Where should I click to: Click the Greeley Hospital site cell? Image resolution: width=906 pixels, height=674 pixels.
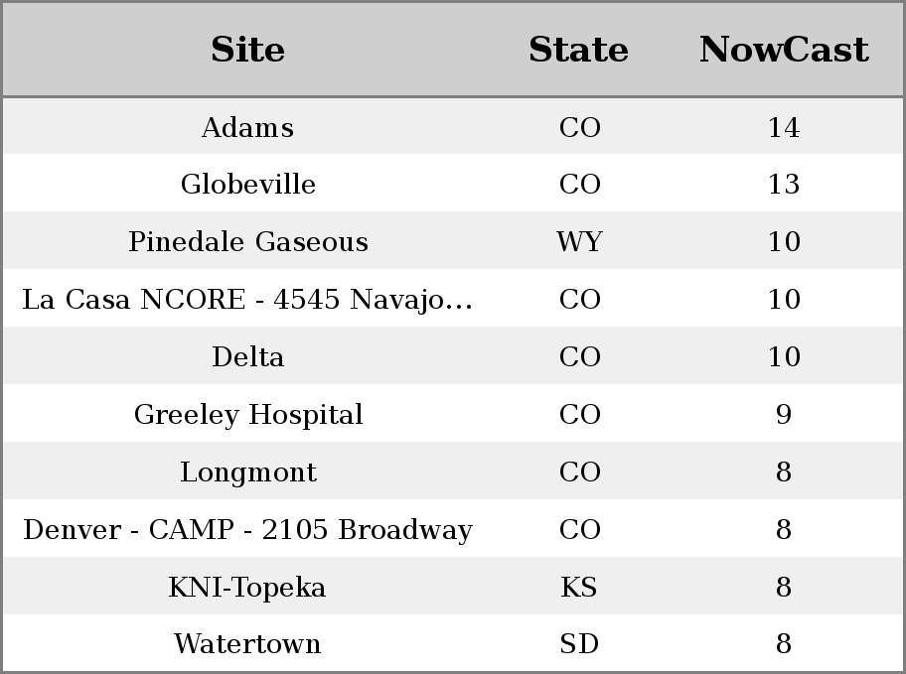(248, 414)
